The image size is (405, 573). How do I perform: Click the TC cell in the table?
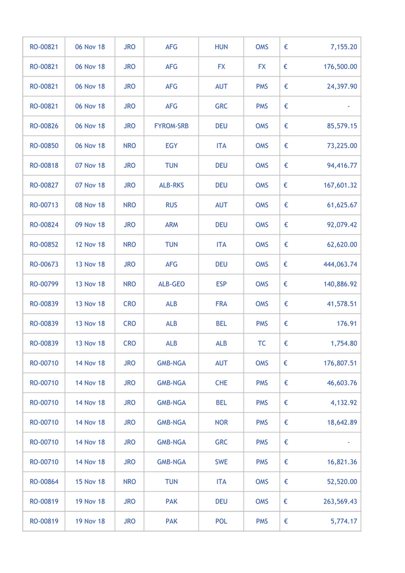click(x=262, y=343)
